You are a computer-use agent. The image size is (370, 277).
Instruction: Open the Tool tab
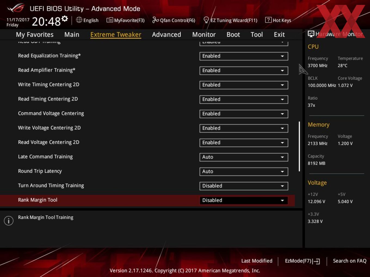(257, 34)
